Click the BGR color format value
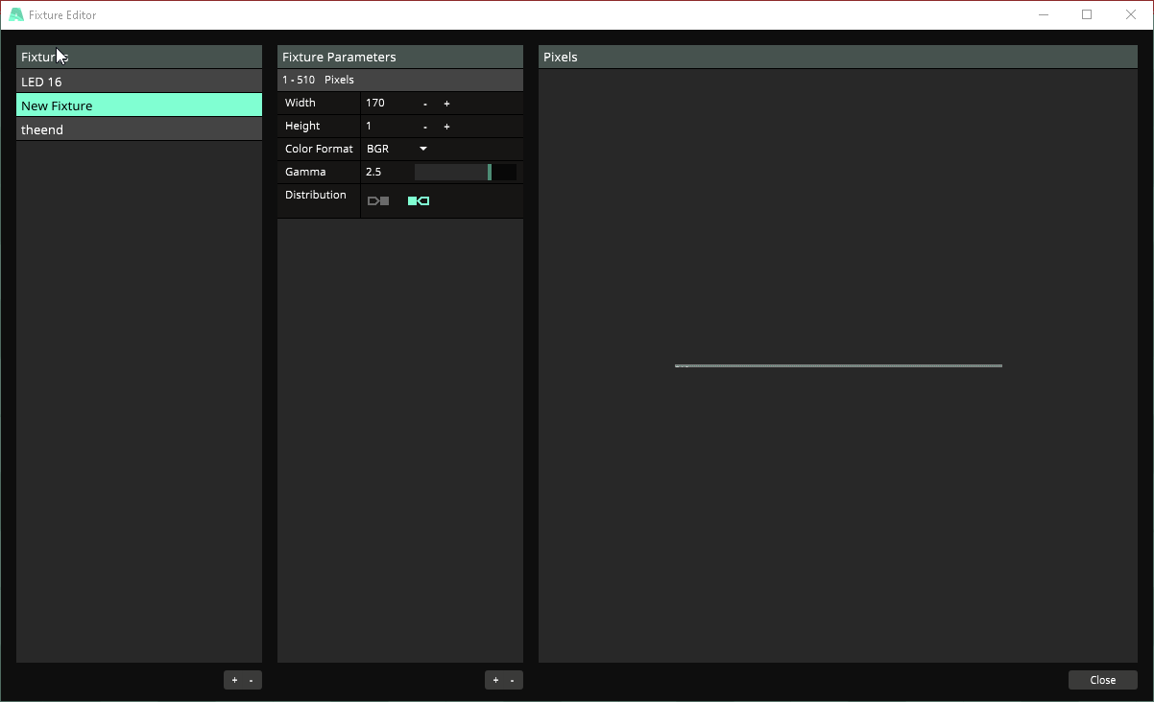1154x702 pixels. [x=378, y=149]
